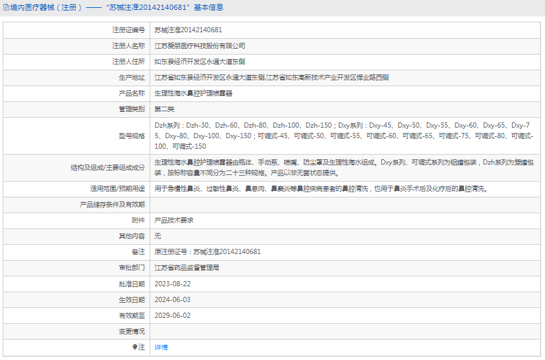Click the model specification text starting with Dzh系列
This screenshot has width=545, height=360.
coord(344,136)
